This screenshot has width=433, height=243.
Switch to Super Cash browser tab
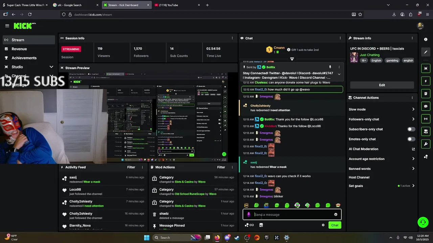[x=25, y=5]
